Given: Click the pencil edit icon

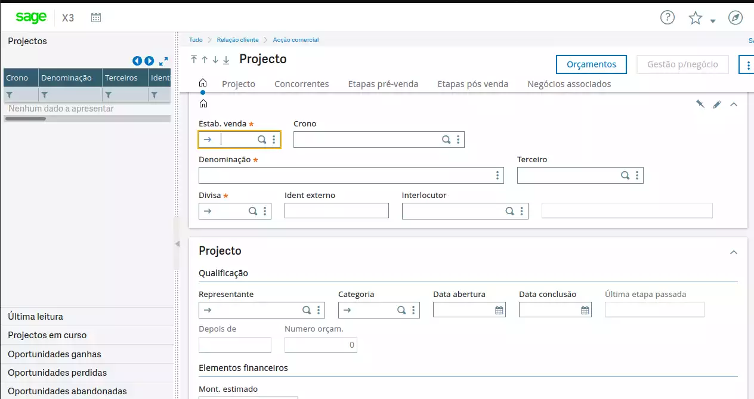Looking at the screenshot, I should (717, 104).
